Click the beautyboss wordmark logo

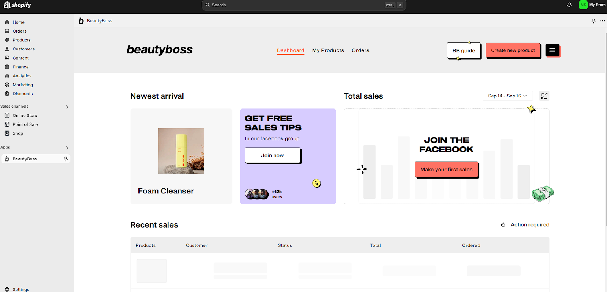tap(160, 50)
